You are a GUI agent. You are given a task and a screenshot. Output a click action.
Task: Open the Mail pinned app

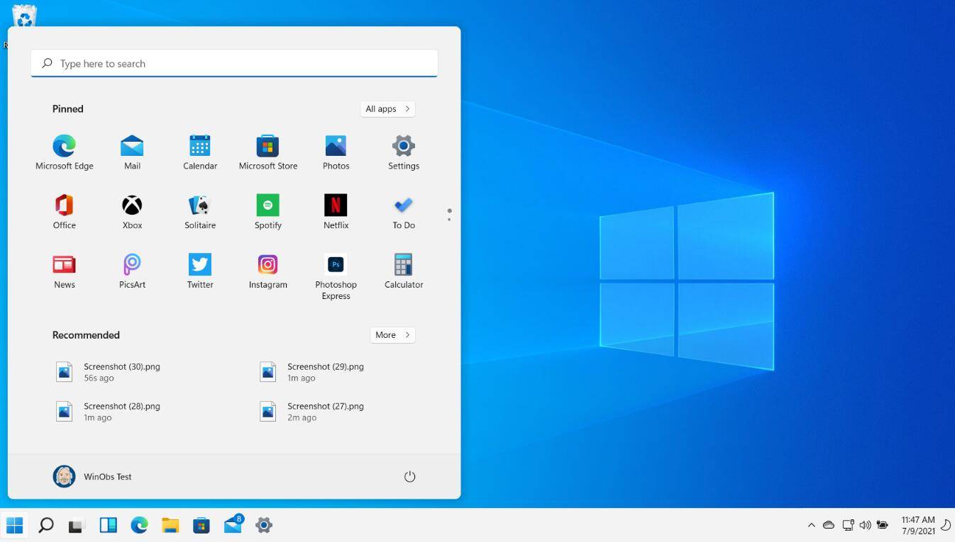(132, 152)
